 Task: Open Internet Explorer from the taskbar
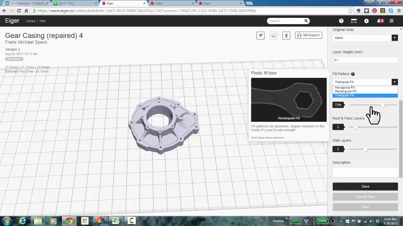click(22, 221)
